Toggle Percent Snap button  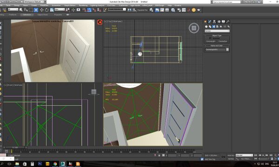click(94, 10)
